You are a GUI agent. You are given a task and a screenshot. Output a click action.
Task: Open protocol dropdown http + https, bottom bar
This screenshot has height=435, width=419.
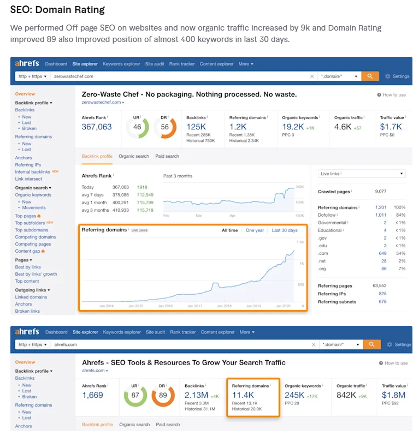click(32, 344)
